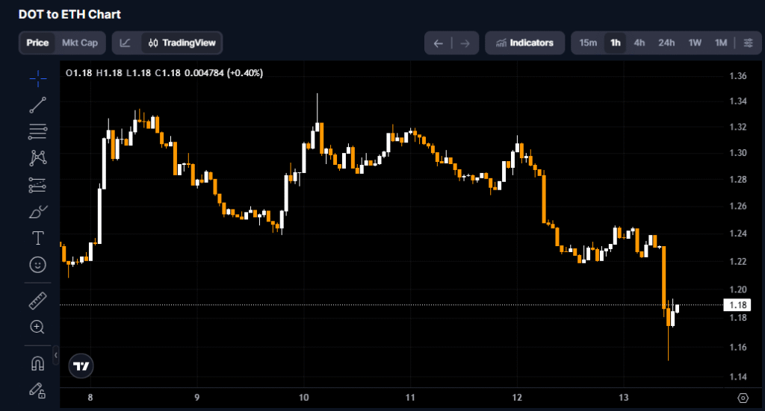Toggle lock all drawing tools
The height and width of the screenshot is (411, 765).
[37, 389]
